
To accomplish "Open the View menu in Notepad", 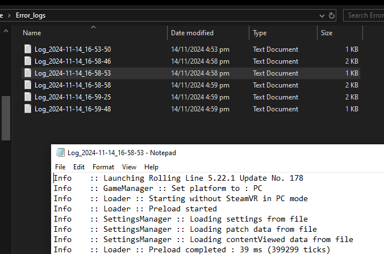I will click(129, 167).
